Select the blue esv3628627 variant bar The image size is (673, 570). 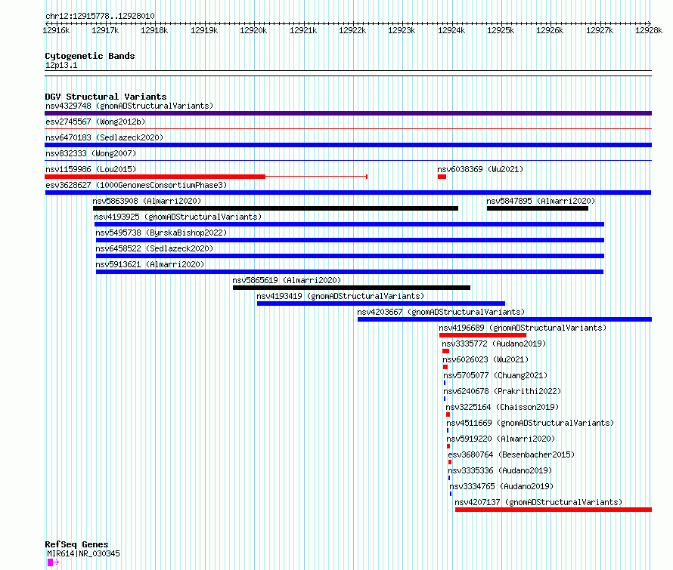pos(348,193)
